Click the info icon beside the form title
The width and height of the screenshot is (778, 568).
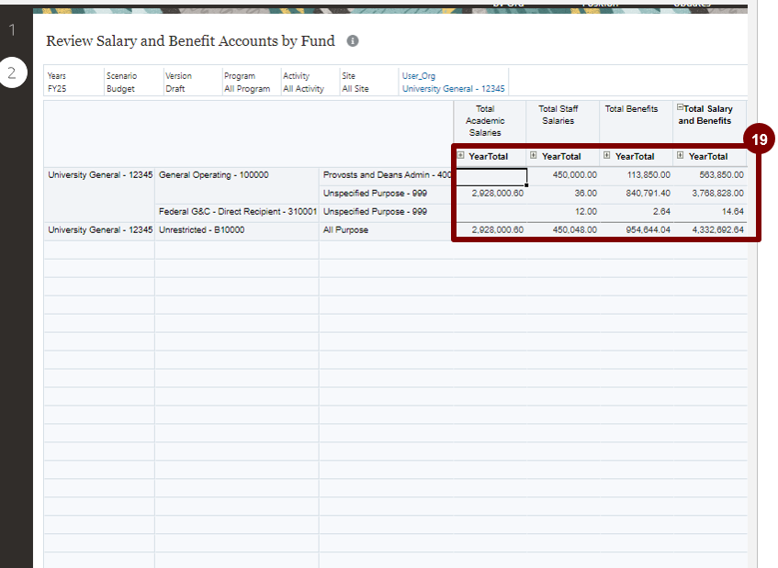pos(353,41)
